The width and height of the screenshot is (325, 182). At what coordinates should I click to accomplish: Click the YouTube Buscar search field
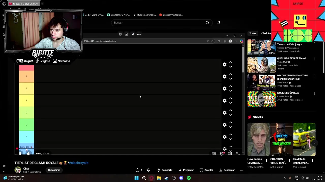(x=156, y=23)
